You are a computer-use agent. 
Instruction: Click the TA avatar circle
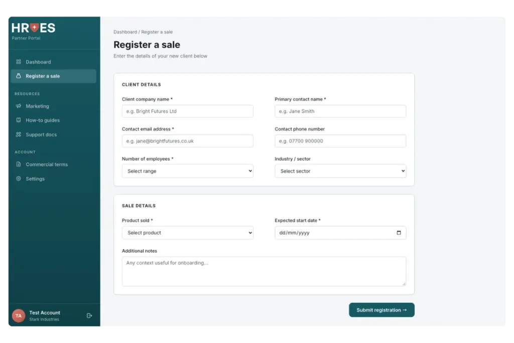pyautogui.click(x=19, y=316)
